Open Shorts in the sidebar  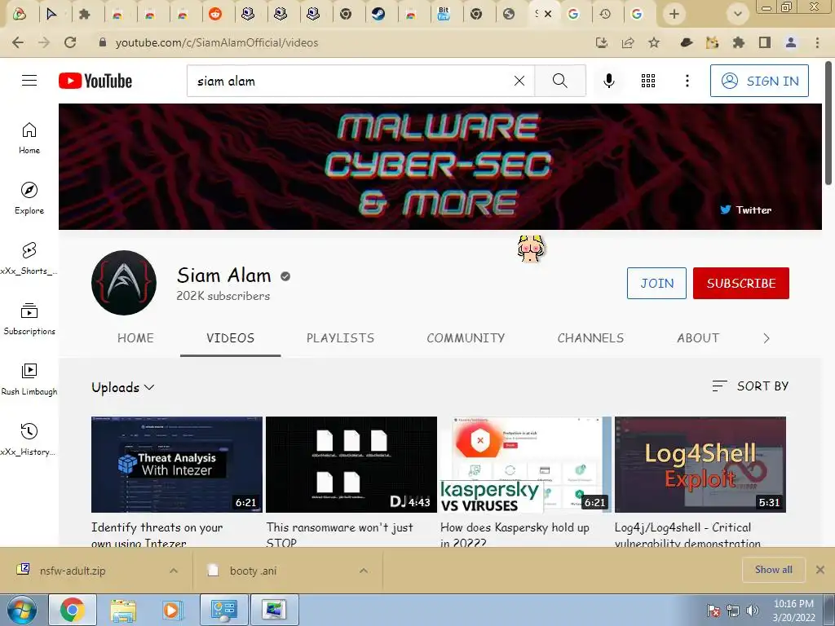29,258
